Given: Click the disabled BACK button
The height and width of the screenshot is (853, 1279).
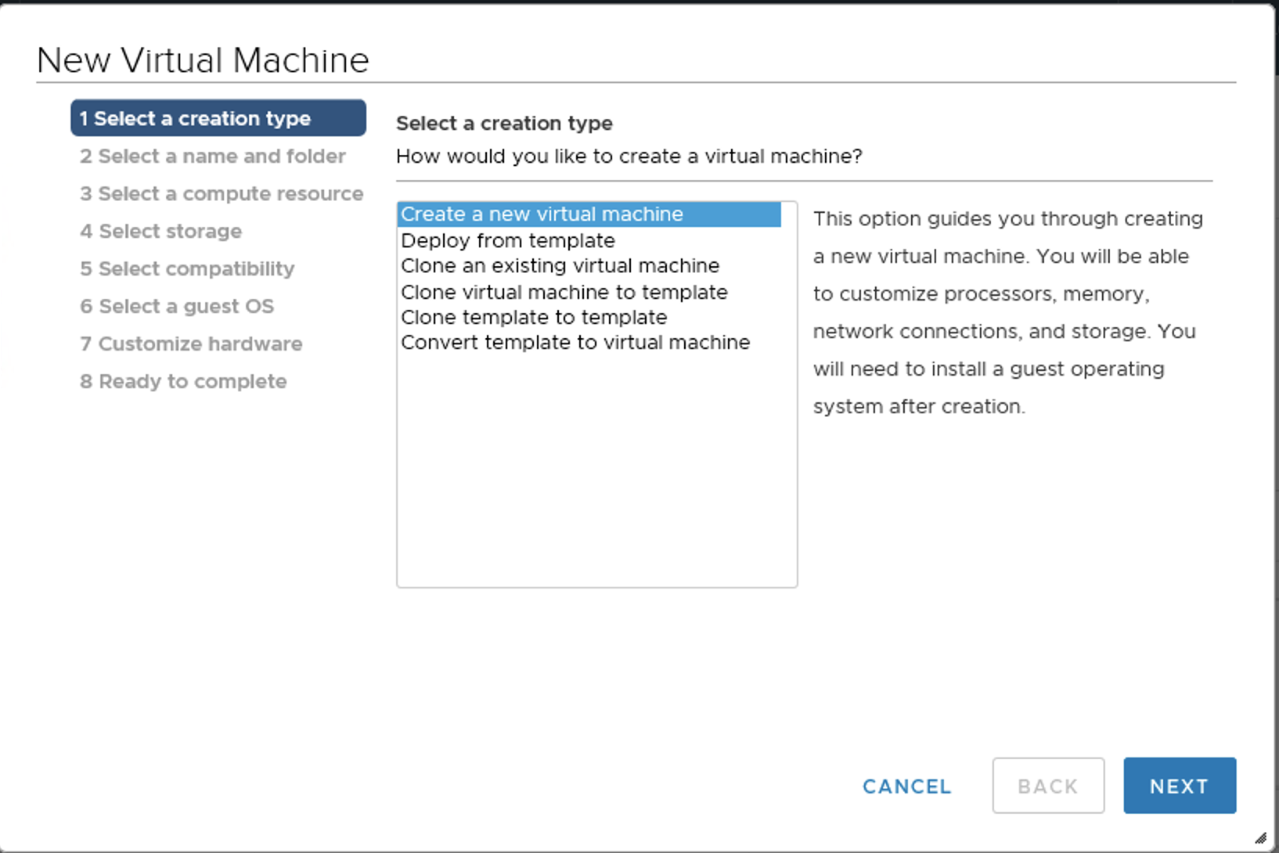Looking at the screenshot, I should point(1048,785).
